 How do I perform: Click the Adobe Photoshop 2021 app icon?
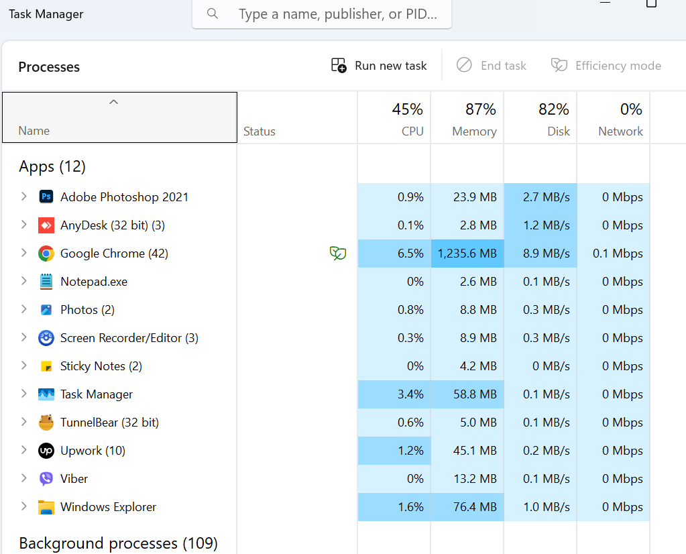pyautogui.click(x=46, y=197)
